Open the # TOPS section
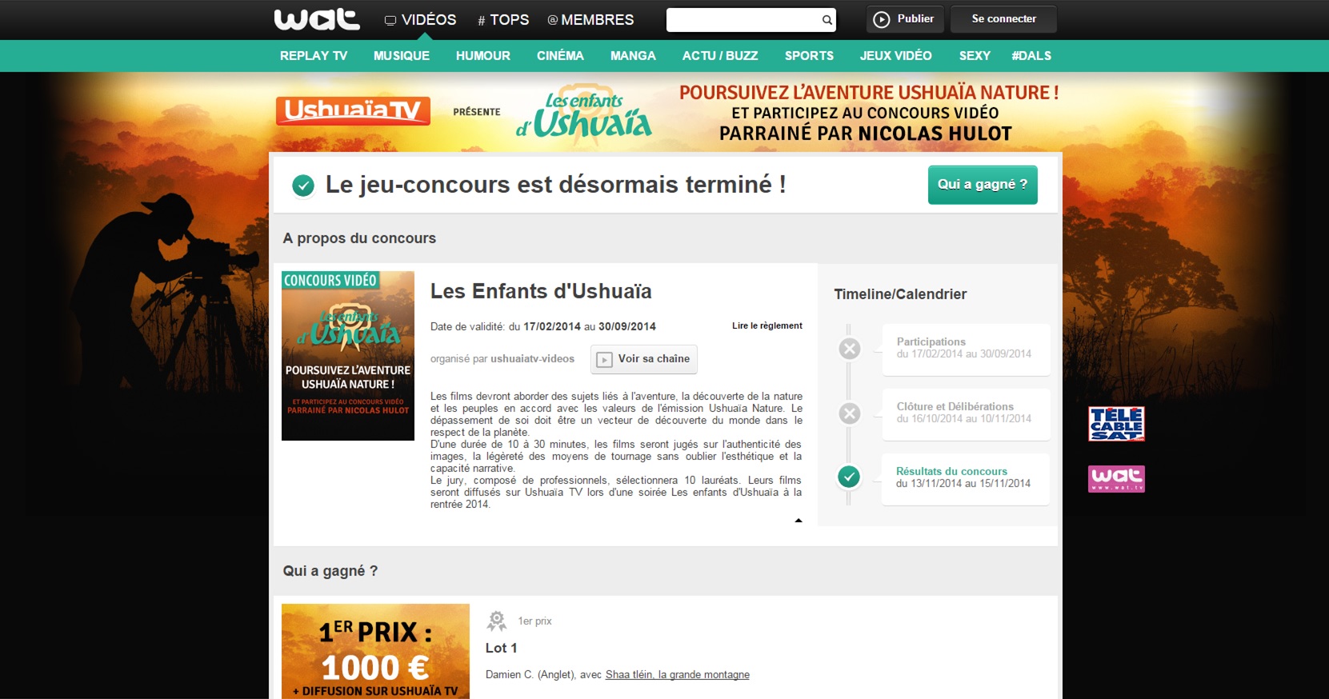 (x=503, y=20)
